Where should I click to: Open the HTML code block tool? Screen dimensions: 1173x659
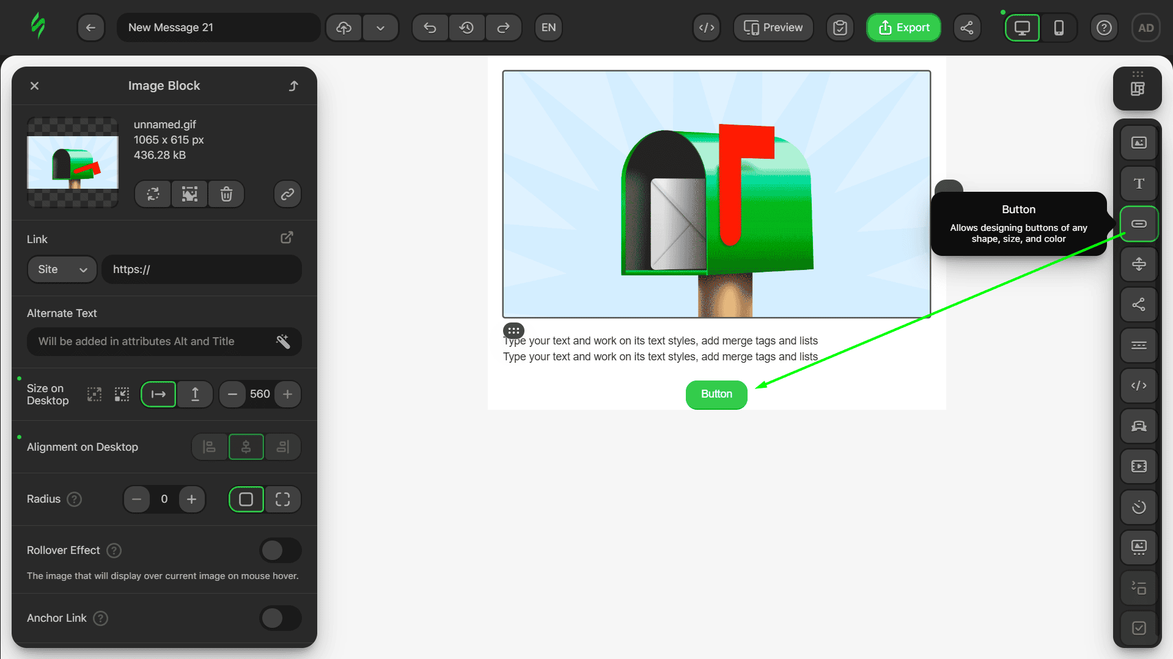pos(1138,385)
